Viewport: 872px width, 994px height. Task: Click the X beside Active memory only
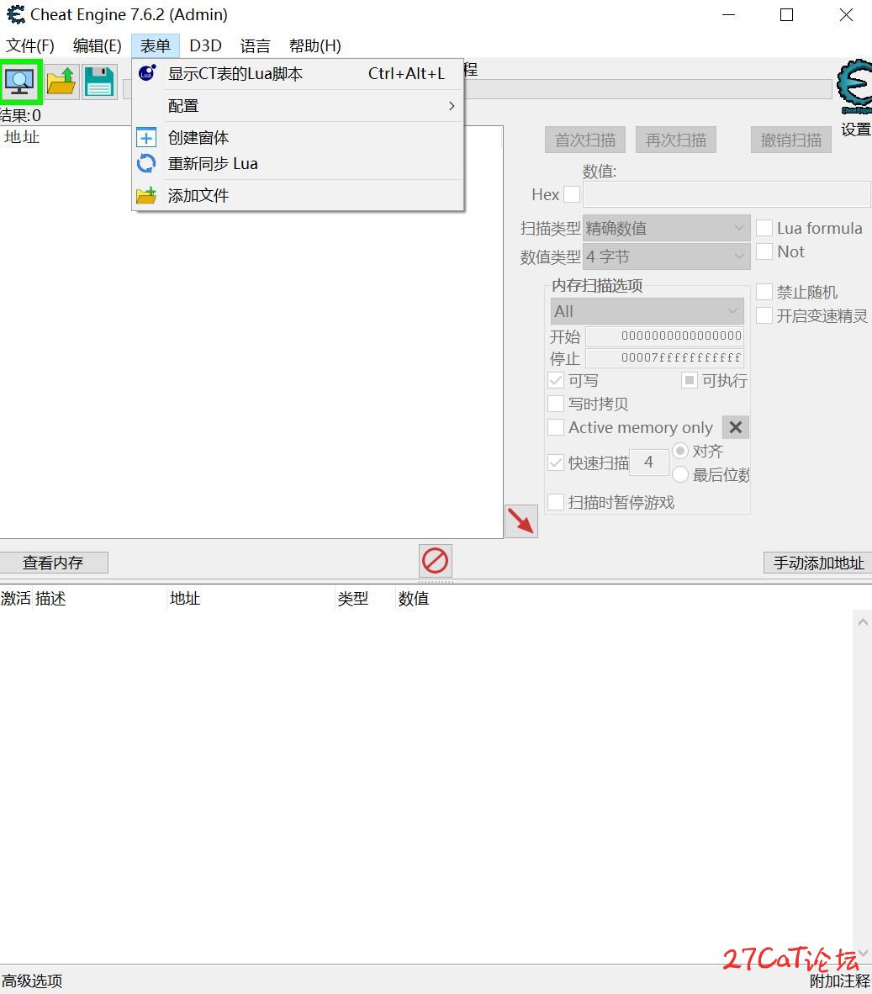(736, 427)
